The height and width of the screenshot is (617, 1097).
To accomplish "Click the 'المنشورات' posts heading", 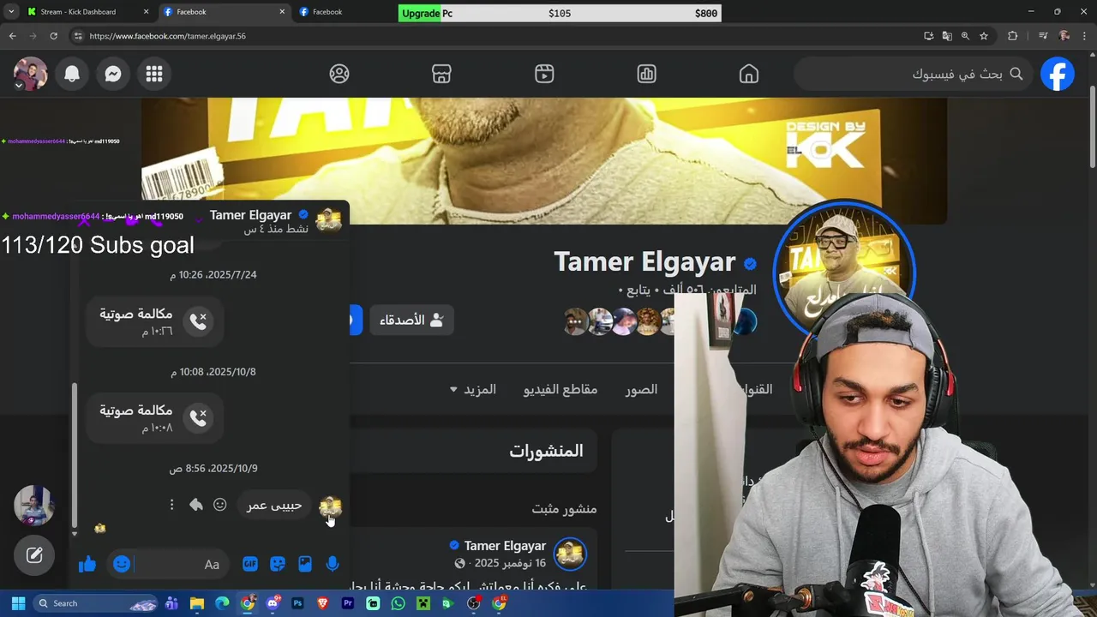I will (546, 451).
